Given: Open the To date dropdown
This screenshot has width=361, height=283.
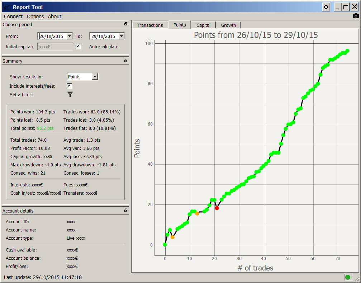Looking at the screenshot, I should click(x=121, y=36).
